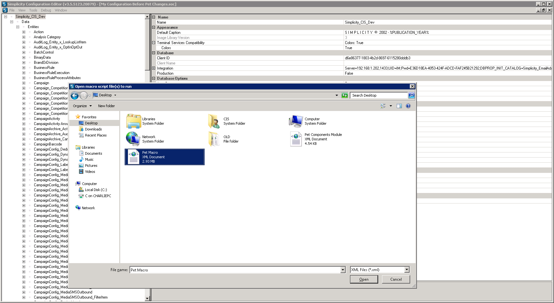The height and width of the screenshot is (303, 554).
Task: Click the Back arrow in file dialog
Action: 74,95
